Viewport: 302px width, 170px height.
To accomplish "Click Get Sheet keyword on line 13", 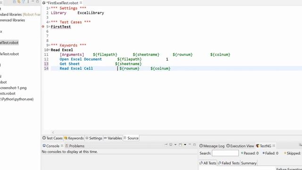I will [x=69, y=64].
